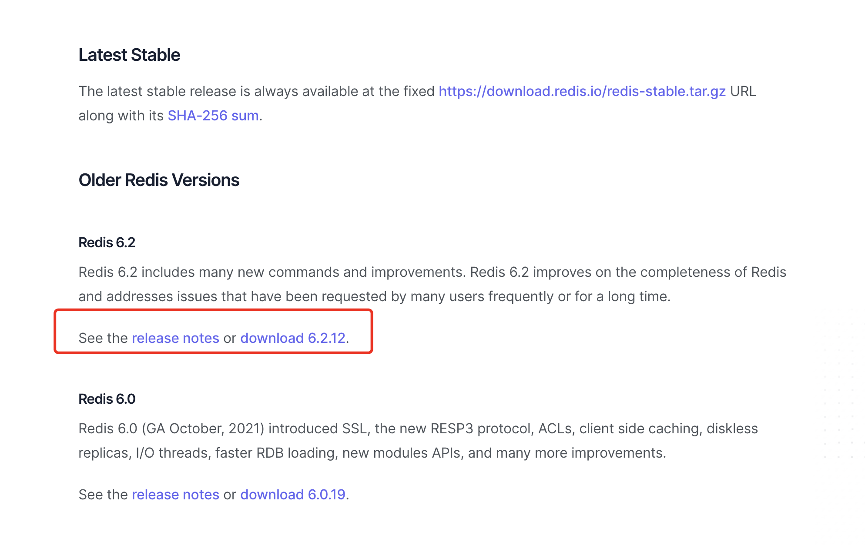Click the 'along with its' text
Screen dimensions: 865x545
click(121, 116)
